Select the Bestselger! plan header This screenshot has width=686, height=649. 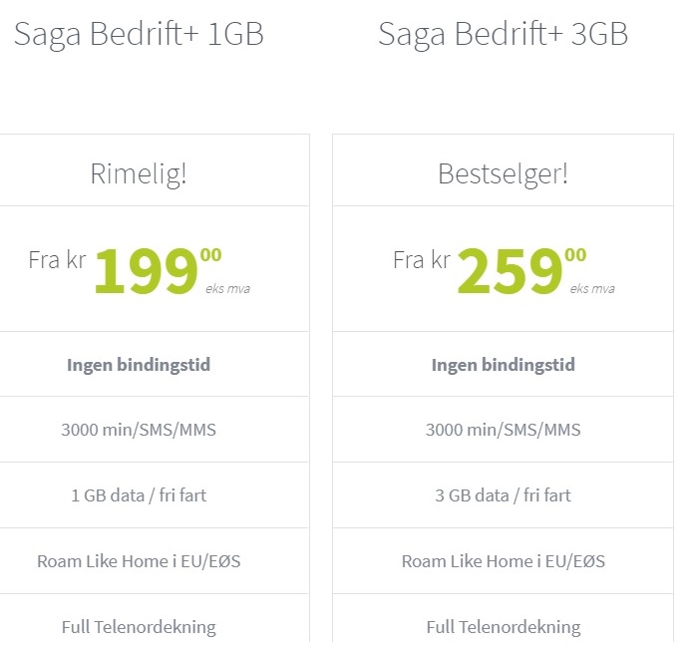tap(504, 174)
